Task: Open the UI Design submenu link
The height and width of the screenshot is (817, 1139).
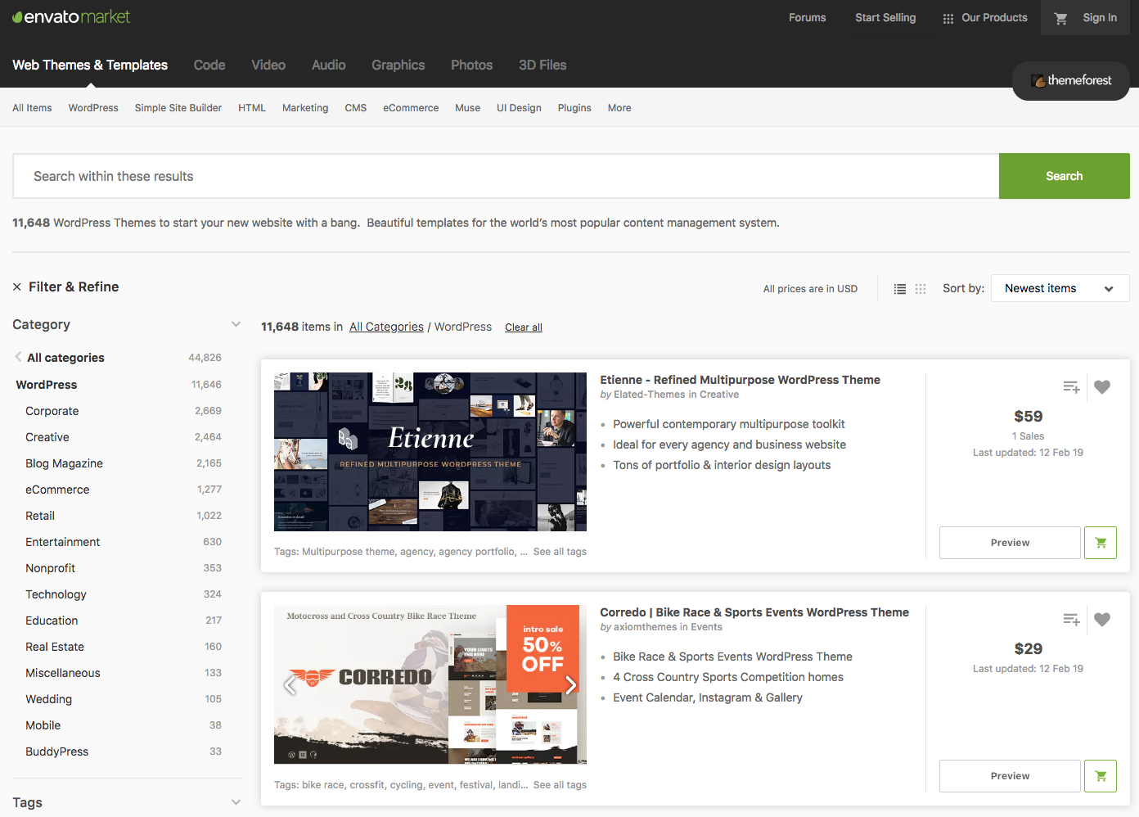Action: pos(519,108)
